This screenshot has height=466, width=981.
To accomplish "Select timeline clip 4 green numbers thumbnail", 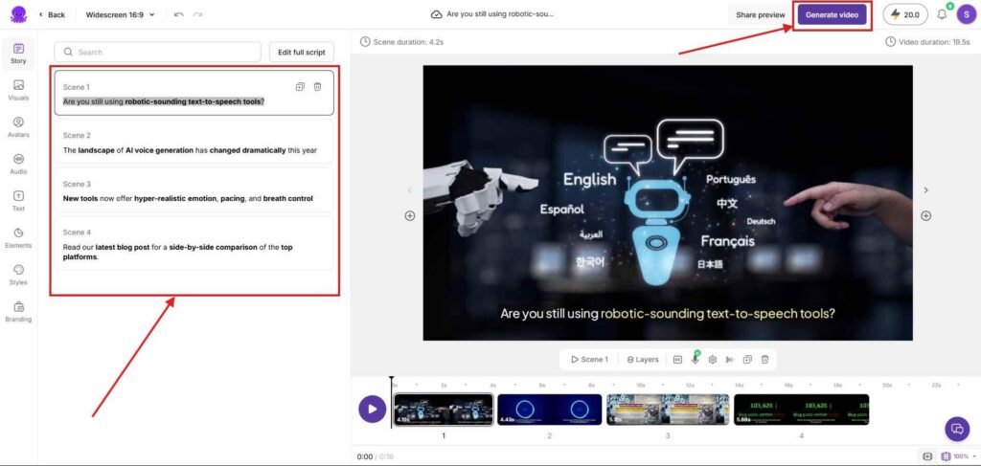I will [802, 410].
